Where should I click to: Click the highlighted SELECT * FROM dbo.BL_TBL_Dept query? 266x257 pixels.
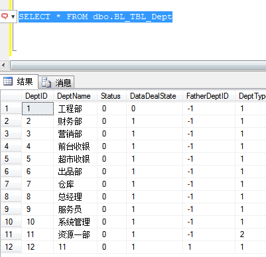point(96,17)
